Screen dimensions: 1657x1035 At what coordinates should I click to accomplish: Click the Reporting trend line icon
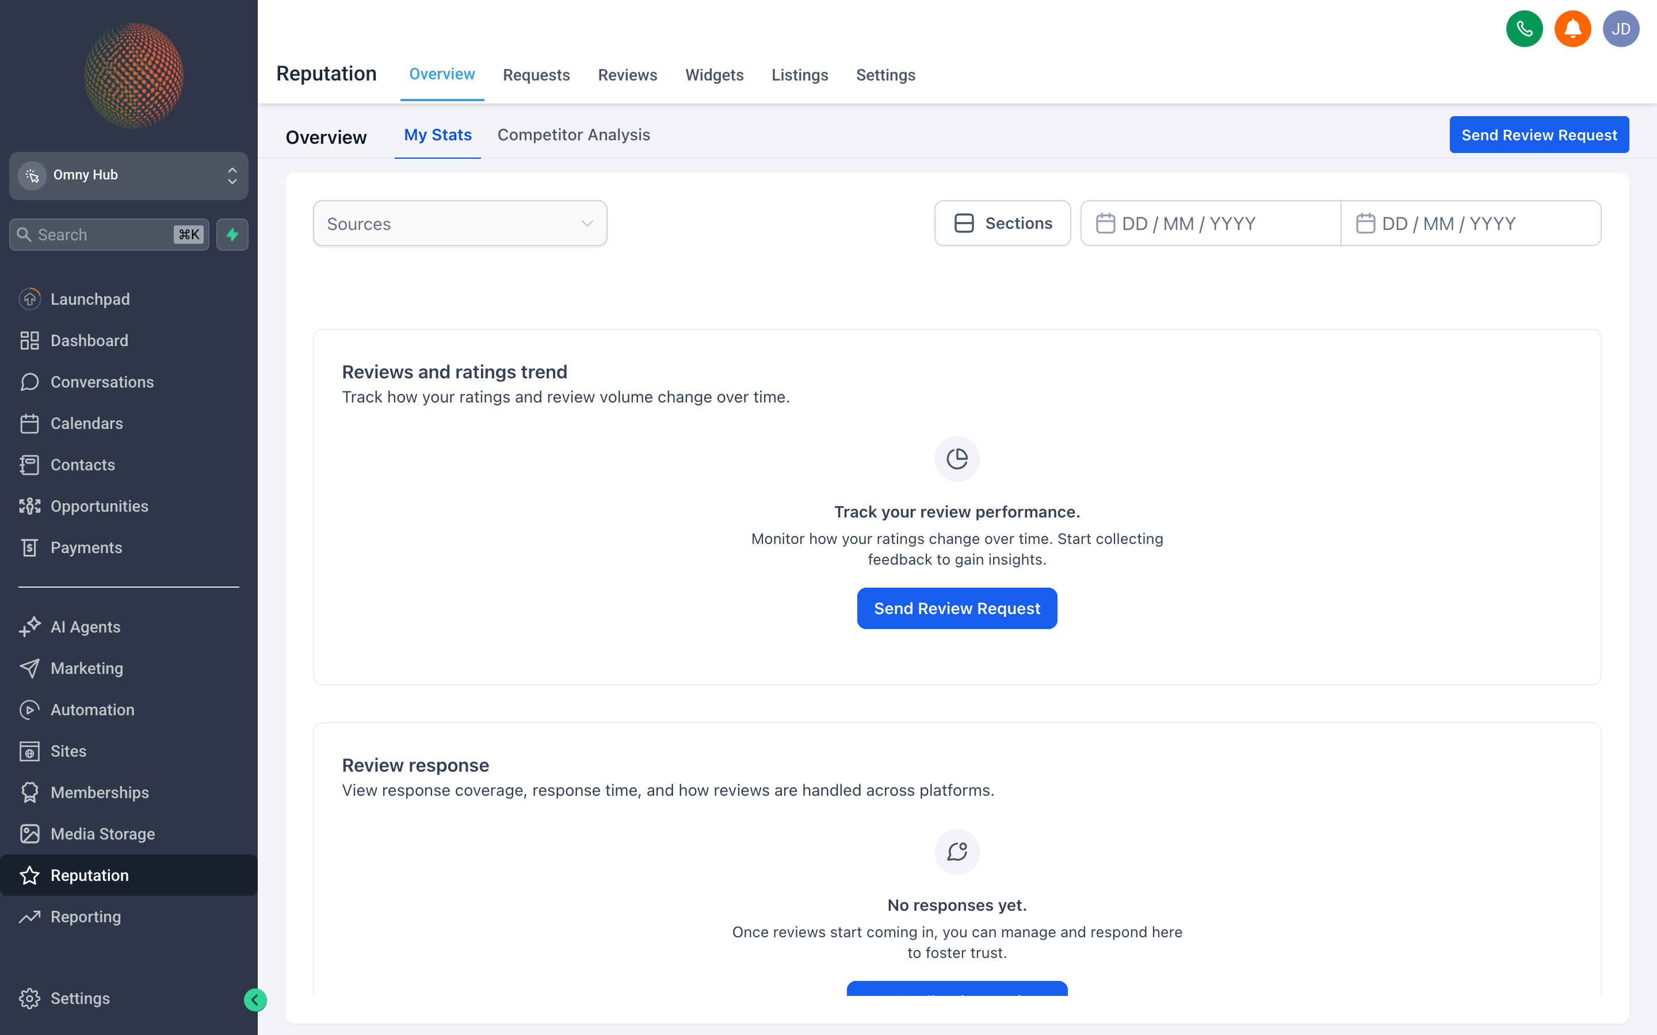[x=29, y=917]
